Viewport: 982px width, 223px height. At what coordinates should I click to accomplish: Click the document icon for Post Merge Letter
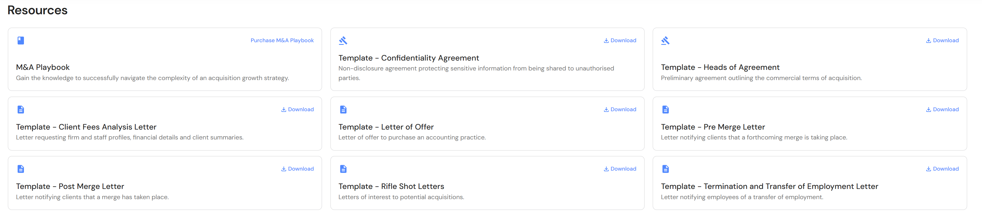[x=21, y=169]
